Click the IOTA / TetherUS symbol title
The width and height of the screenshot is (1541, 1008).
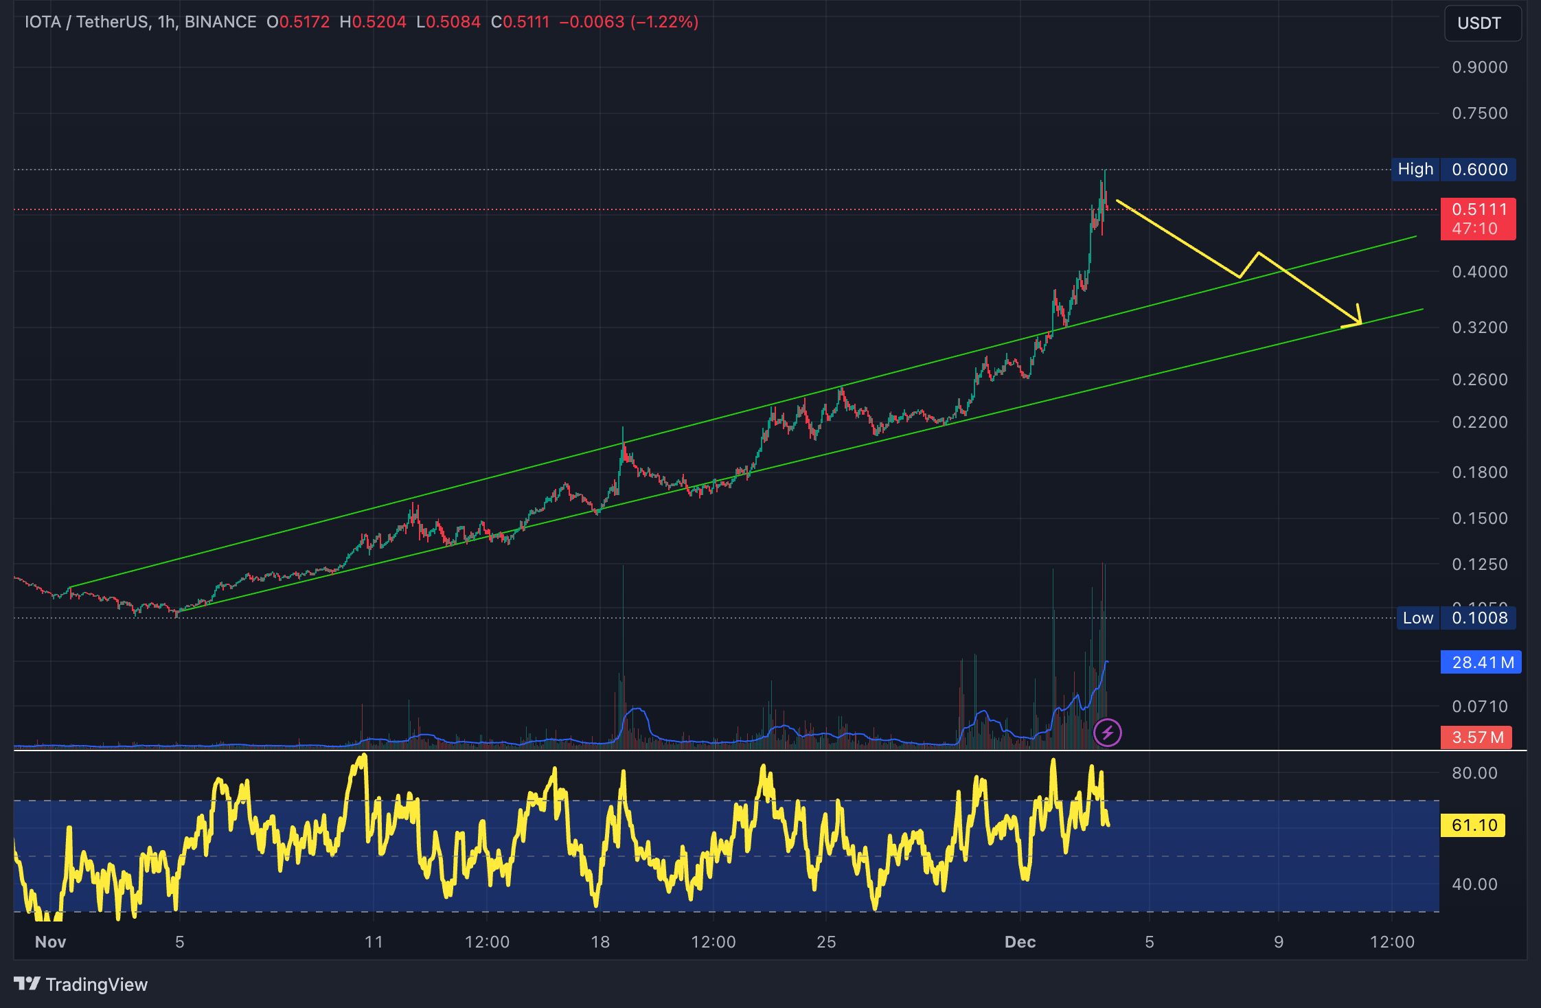(x=140, y=22)
